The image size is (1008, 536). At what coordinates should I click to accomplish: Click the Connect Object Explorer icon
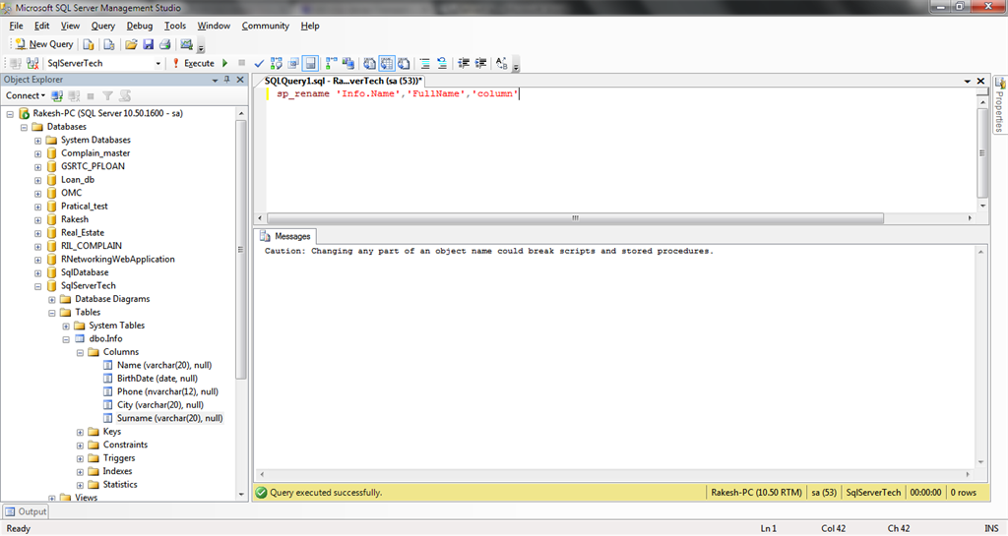point(57,95)
